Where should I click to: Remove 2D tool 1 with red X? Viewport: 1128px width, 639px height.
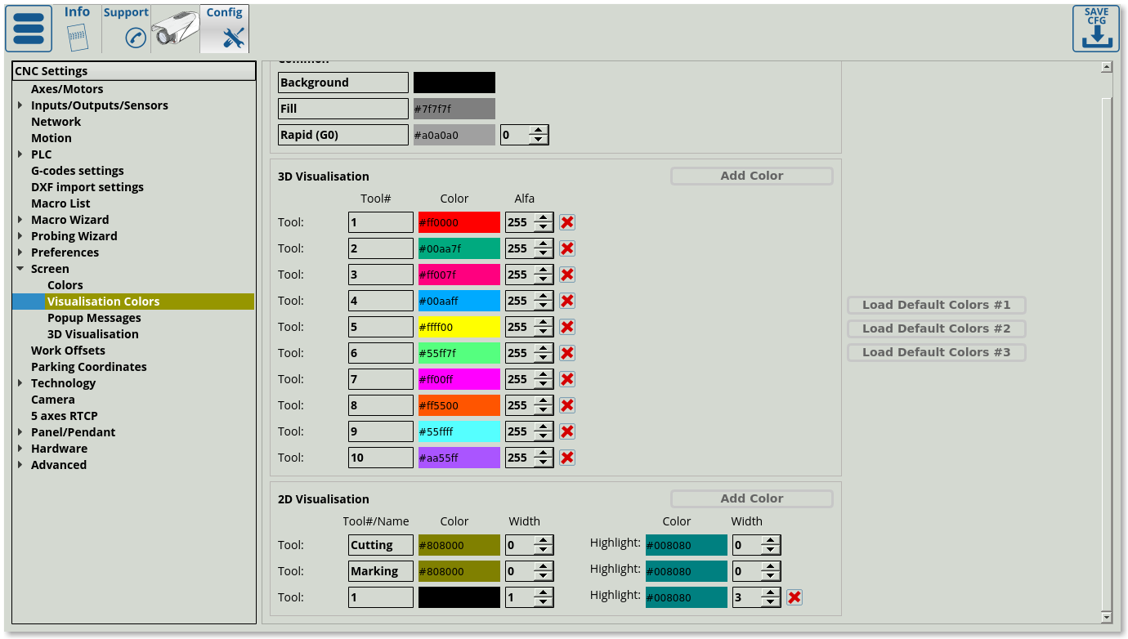tap(794, 597)
